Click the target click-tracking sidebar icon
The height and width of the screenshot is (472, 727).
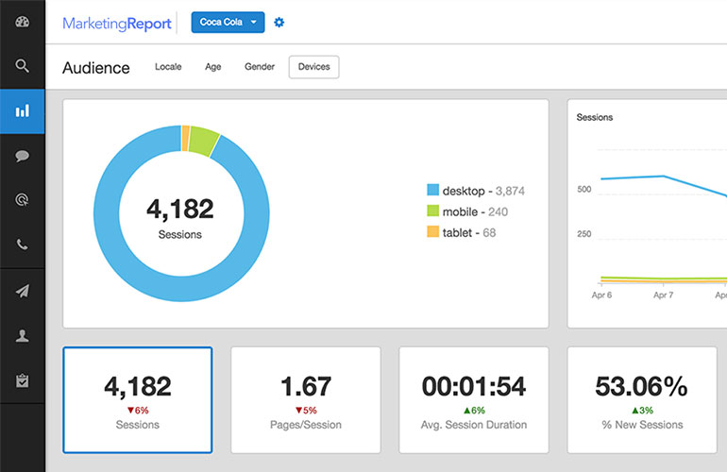(x=22, y=200)
